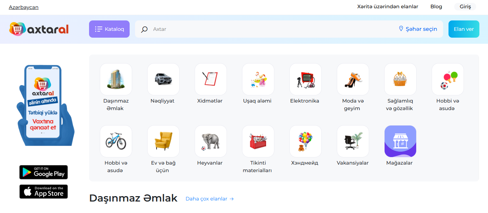Select the Nəqliyyat car category icon

(x=163, y=79)
